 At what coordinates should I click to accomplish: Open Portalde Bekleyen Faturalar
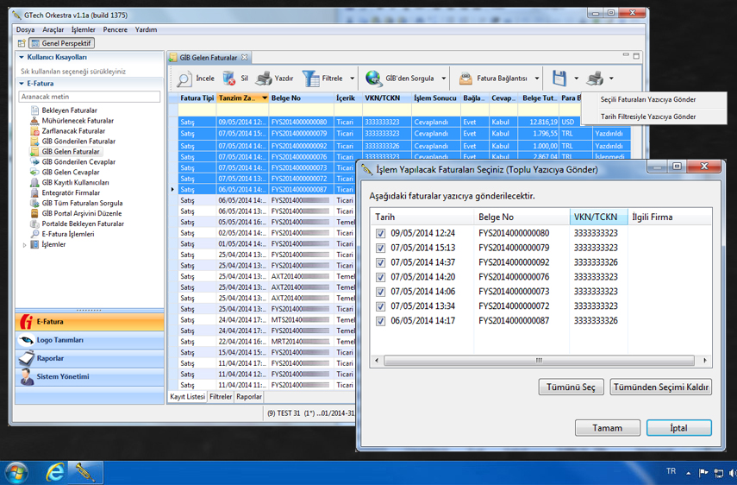pyautogui.click(x=82, y=224)
